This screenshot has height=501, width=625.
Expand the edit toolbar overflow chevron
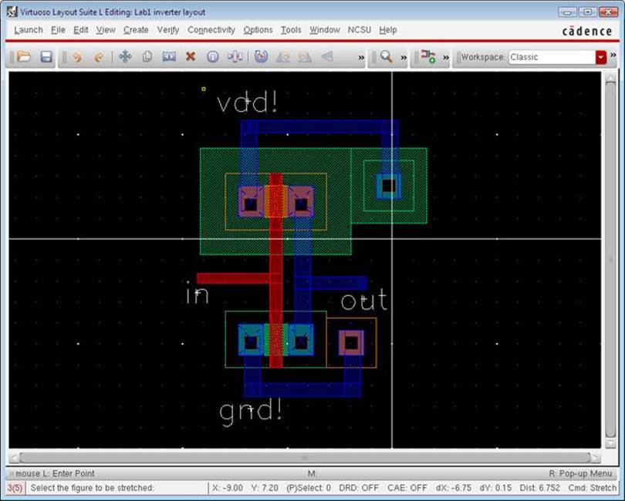pyautogui.click(x=361, y=58)
